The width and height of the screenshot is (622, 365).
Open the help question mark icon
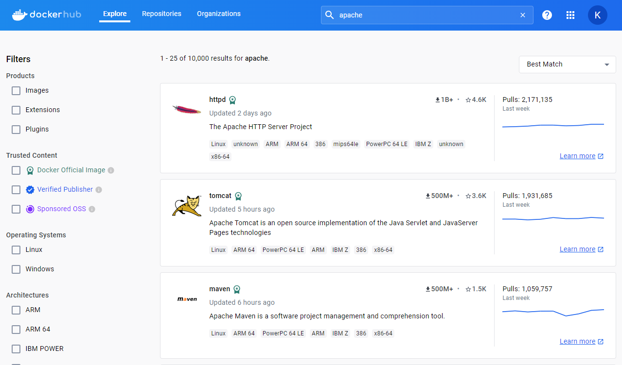(x=547, y=15)
